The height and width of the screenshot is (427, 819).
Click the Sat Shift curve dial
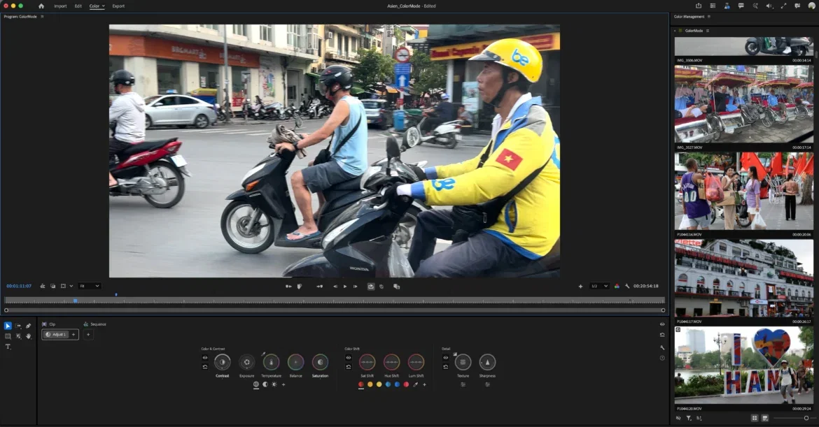coord(367,362)
